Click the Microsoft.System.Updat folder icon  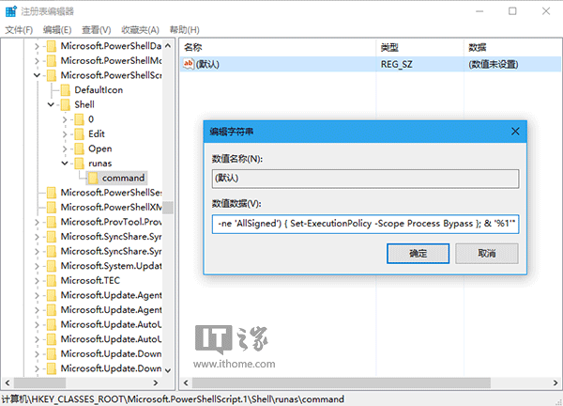[52, 266]
